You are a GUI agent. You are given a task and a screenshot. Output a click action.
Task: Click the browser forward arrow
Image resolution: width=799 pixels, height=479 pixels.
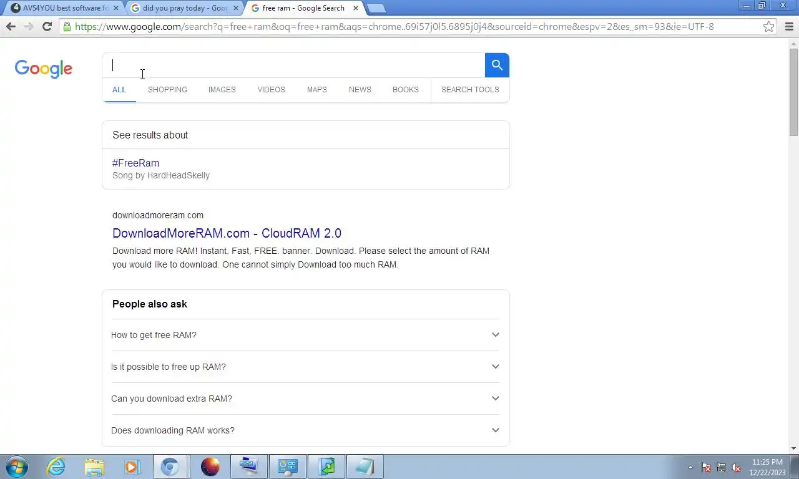(29, 26)
